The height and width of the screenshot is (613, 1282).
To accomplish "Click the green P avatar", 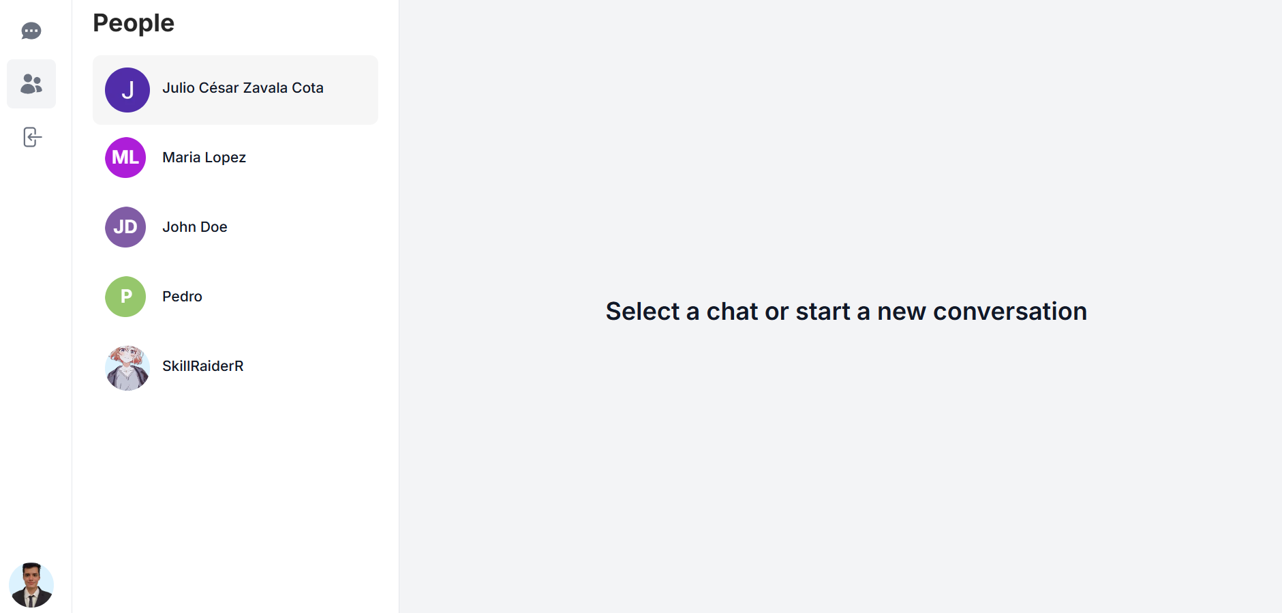I will coord(125,297).
